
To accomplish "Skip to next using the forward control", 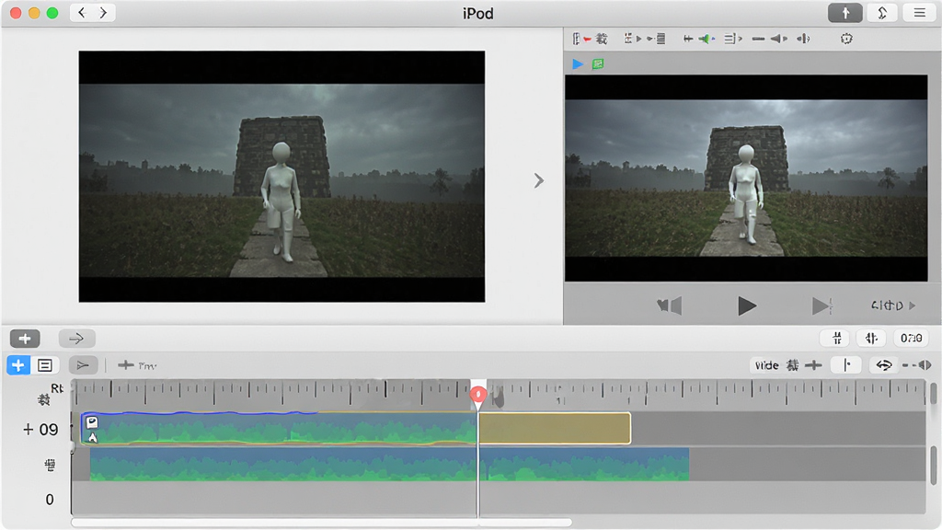I will point(821,305).
